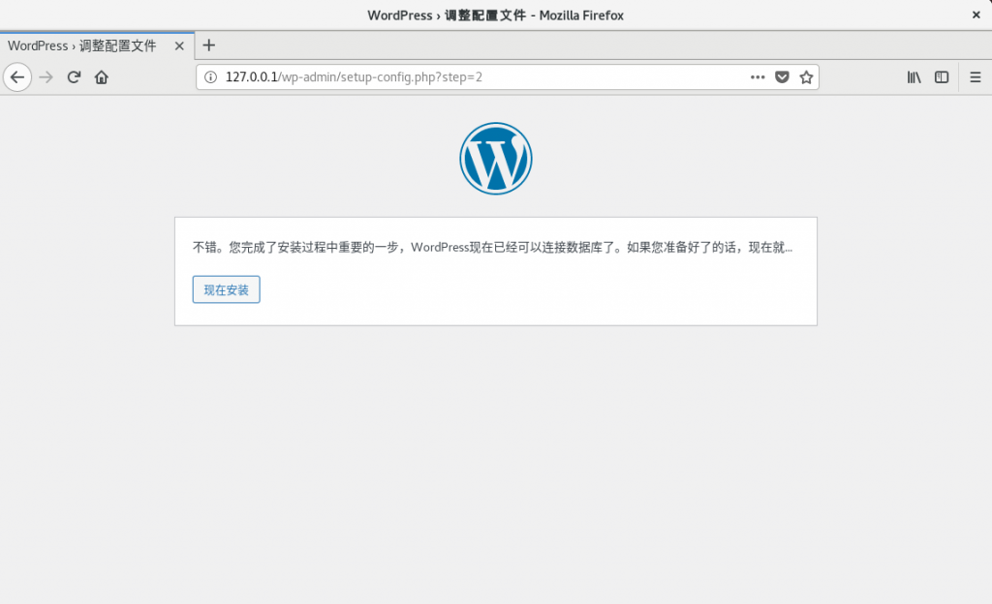The width and height of the screenshot is (992, 604).
Task: Select the WordPress › 调整配置文件 tab
Action: (82, 45)
